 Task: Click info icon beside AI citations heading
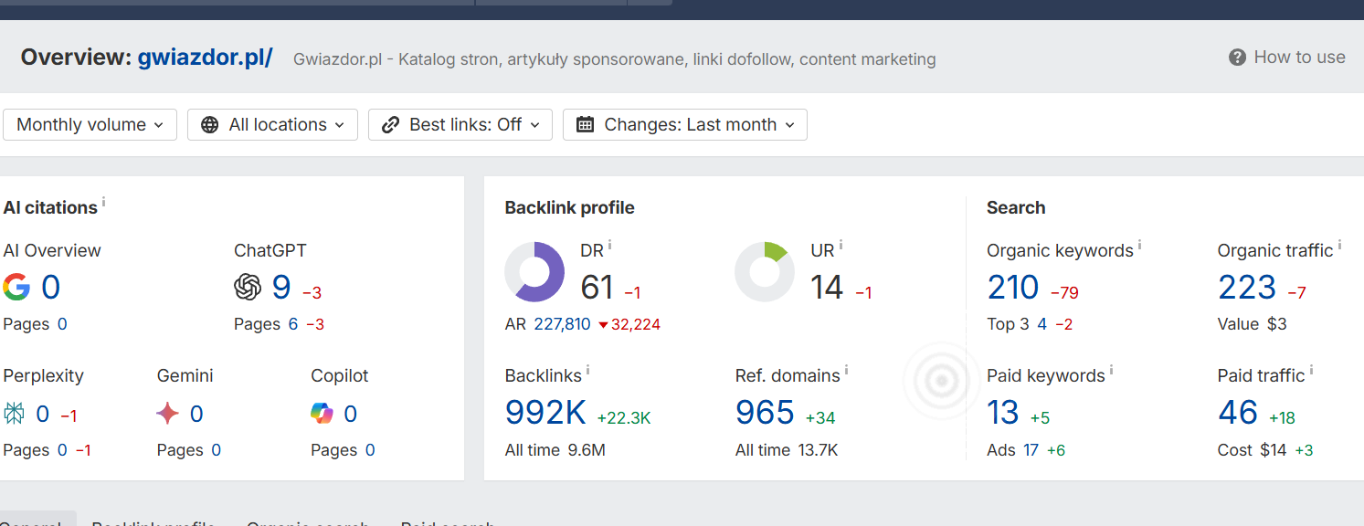[104, 203]
